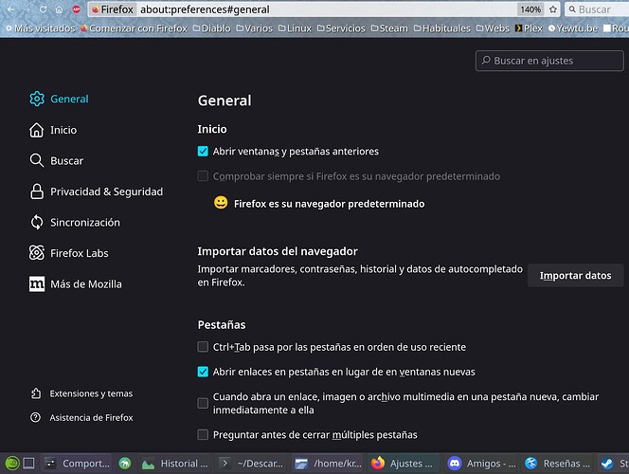
Task: Open the /home/kr... file manager taskbar item
Action: click(x=328, y=464)
